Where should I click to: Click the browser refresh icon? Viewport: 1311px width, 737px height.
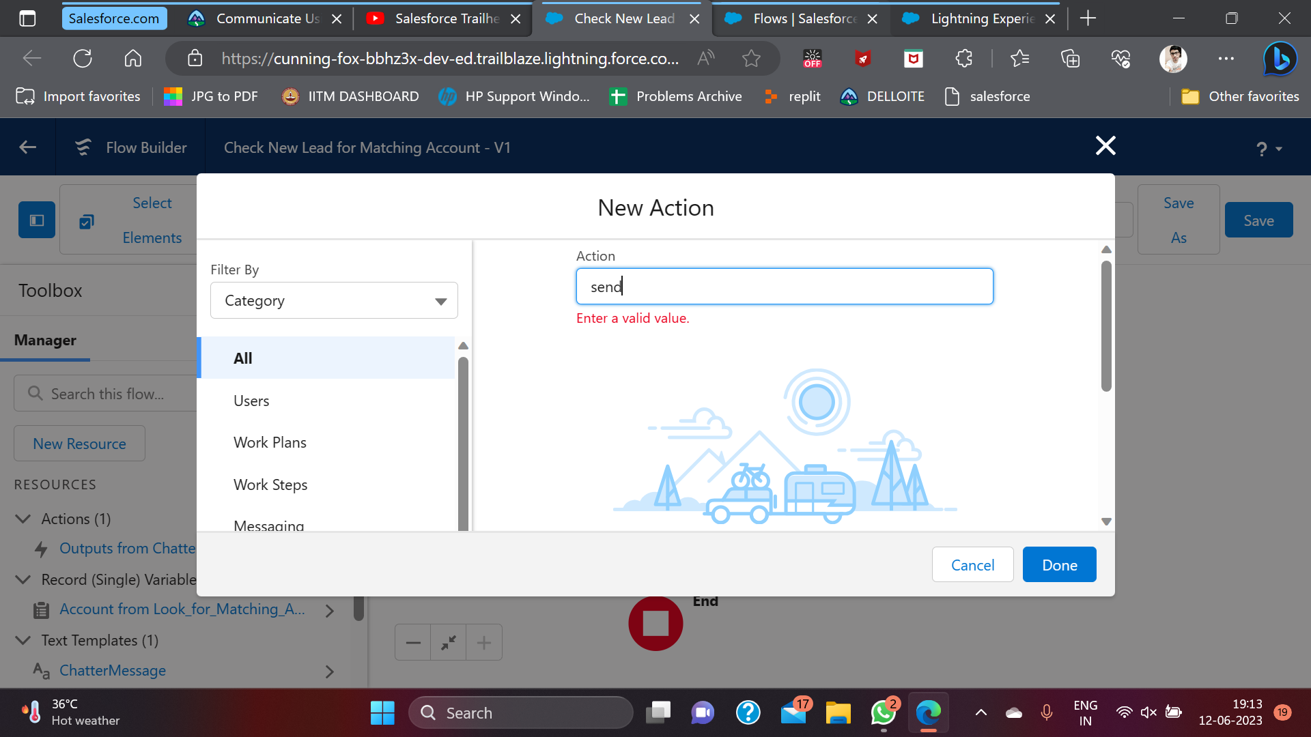click(x=83, y=59)
